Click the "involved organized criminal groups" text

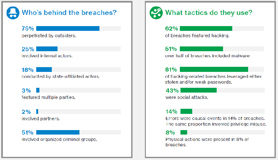59,139
